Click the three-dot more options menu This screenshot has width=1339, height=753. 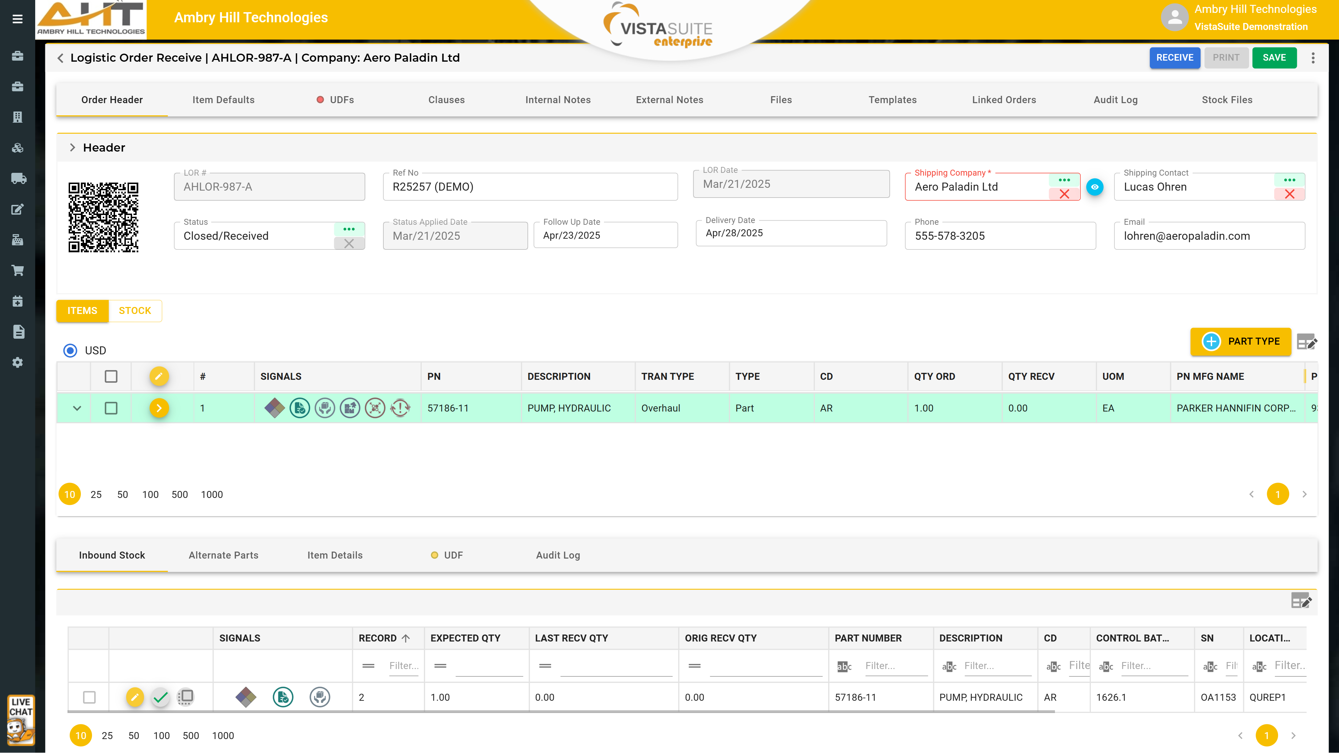pyautogui.click(x=1313, y=58)
